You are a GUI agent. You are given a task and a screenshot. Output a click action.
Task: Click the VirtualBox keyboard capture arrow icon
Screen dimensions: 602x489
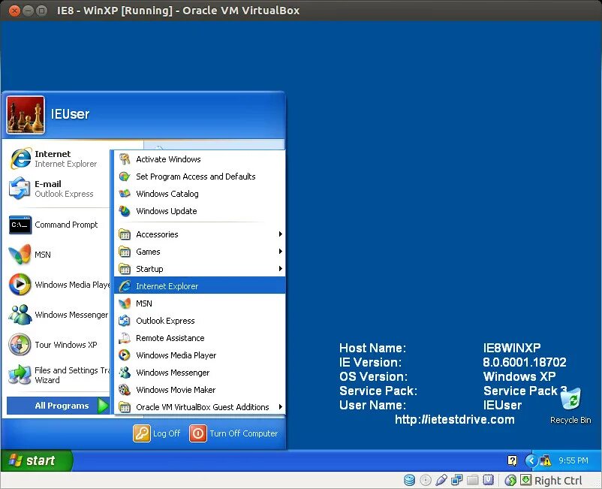tap(526, 480)
